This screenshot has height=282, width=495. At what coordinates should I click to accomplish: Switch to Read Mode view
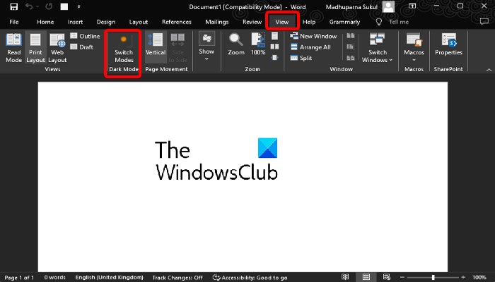[x=14, y=47]
